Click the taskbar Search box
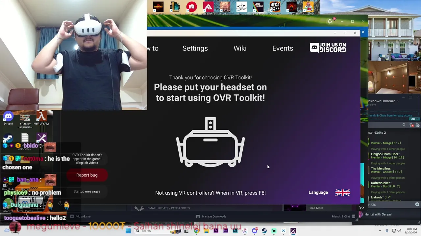 tap(157, 231)
